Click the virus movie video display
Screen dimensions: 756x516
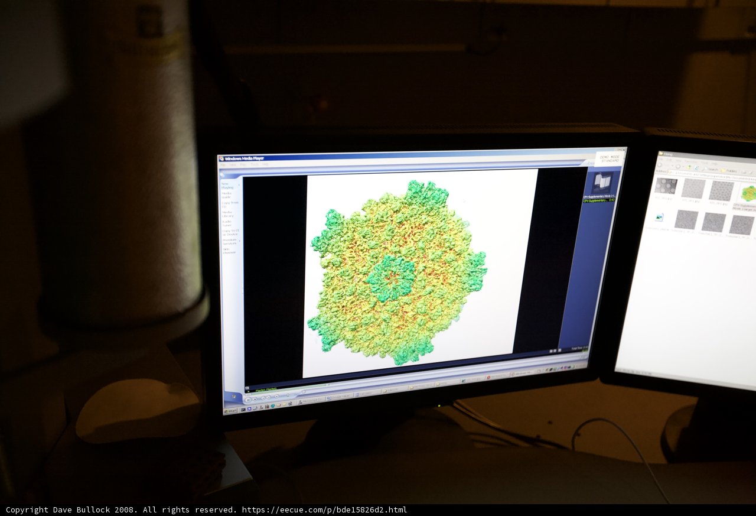tap(420, 272)
